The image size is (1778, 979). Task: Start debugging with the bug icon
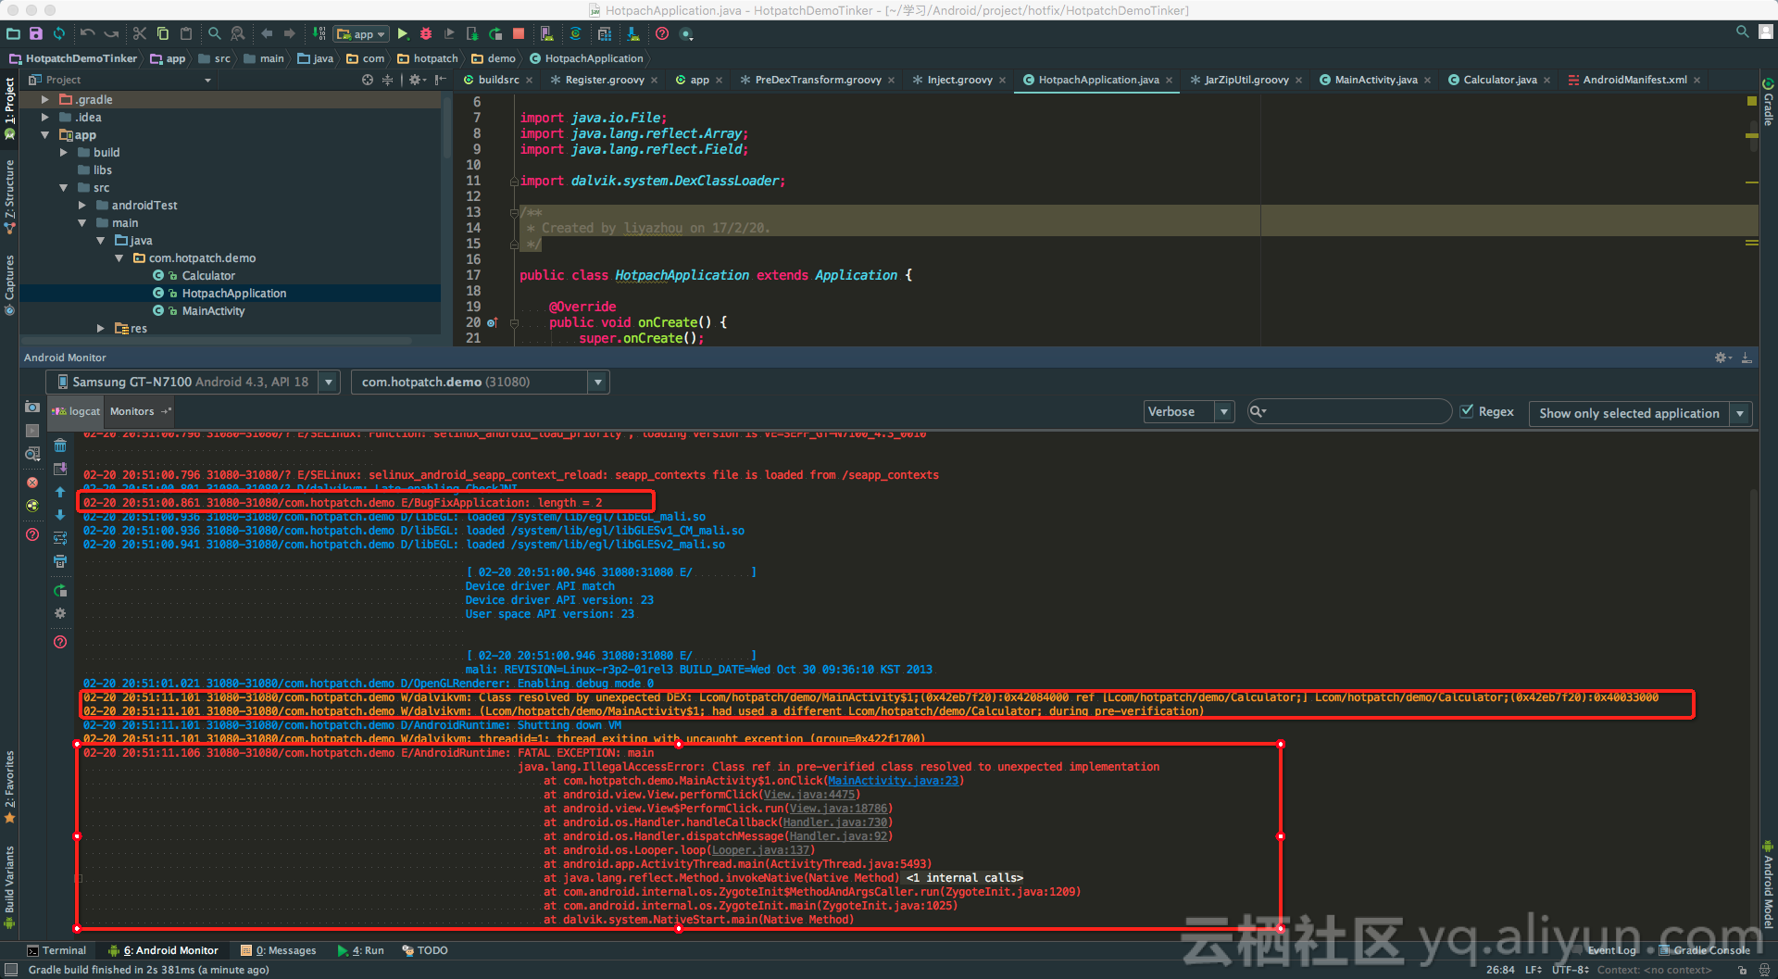(426, 34)
